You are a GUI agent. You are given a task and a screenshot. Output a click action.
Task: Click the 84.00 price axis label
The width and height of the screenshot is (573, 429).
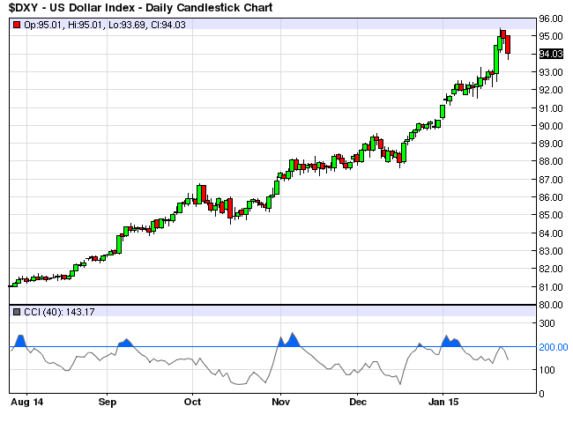pos(551,233)
